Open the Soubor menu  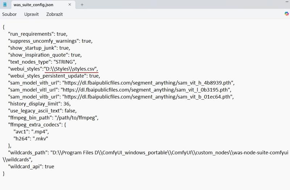point(9,14)
